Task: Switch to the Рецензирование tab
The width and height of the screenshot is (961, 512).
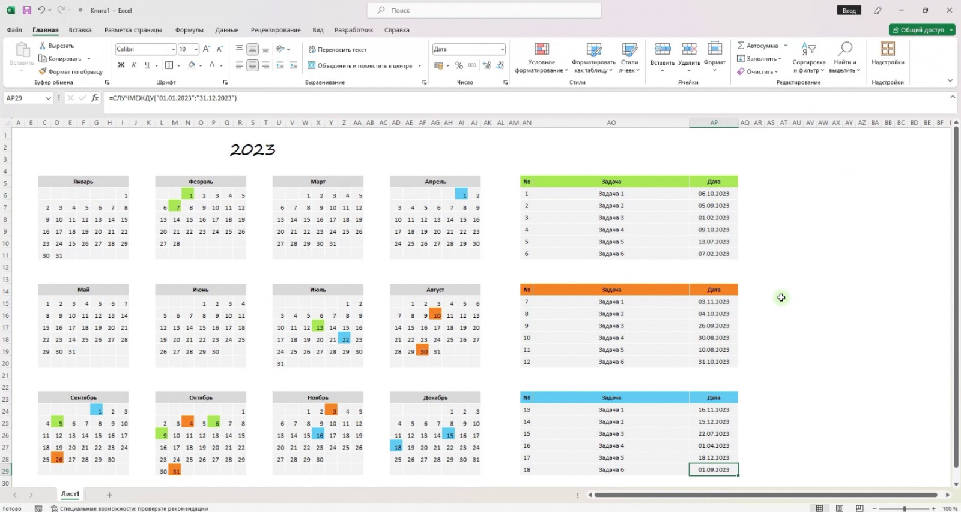Action: click(x=276, y=30)
